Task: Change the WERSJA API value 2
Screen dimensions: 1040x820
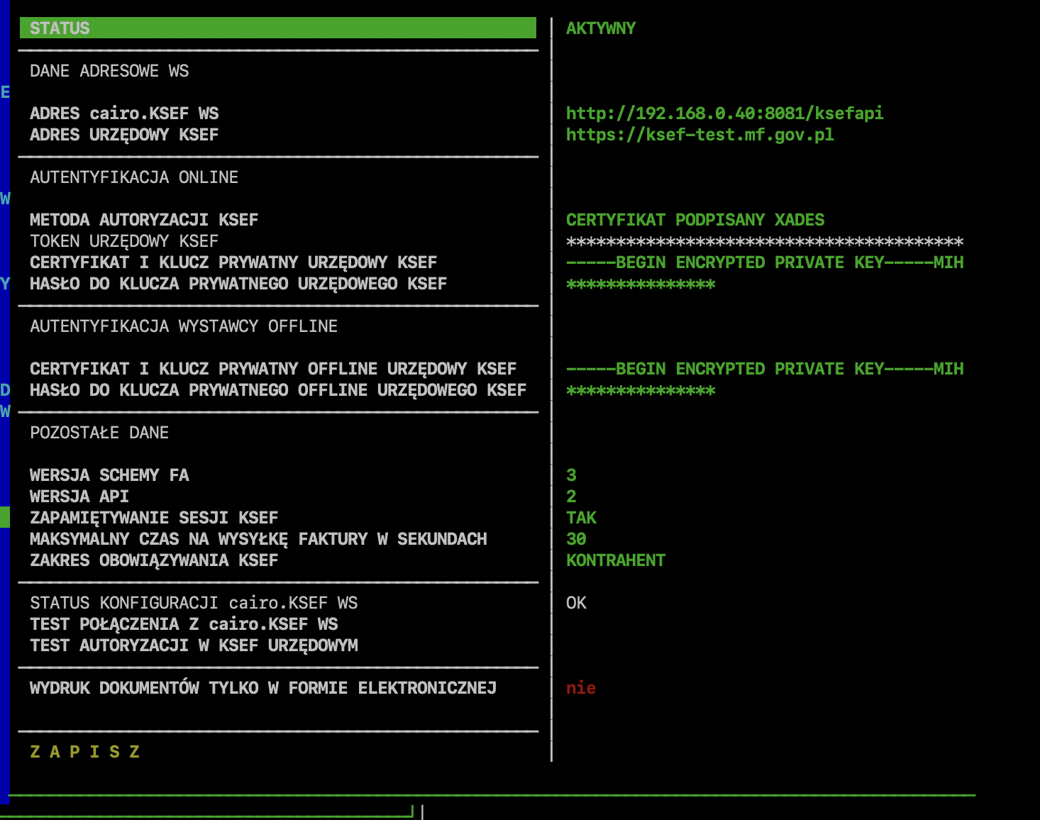Action: (x=571, y=497)
